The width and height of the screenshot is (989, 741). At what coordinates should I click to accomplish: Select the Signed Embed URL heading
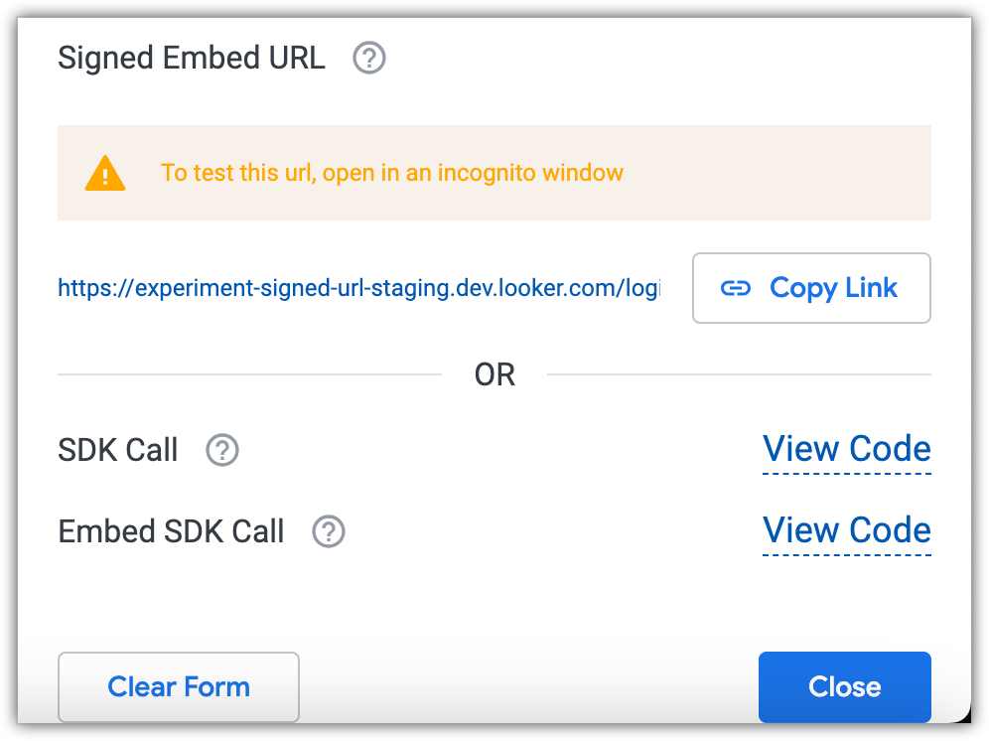[x=192, y=59]
